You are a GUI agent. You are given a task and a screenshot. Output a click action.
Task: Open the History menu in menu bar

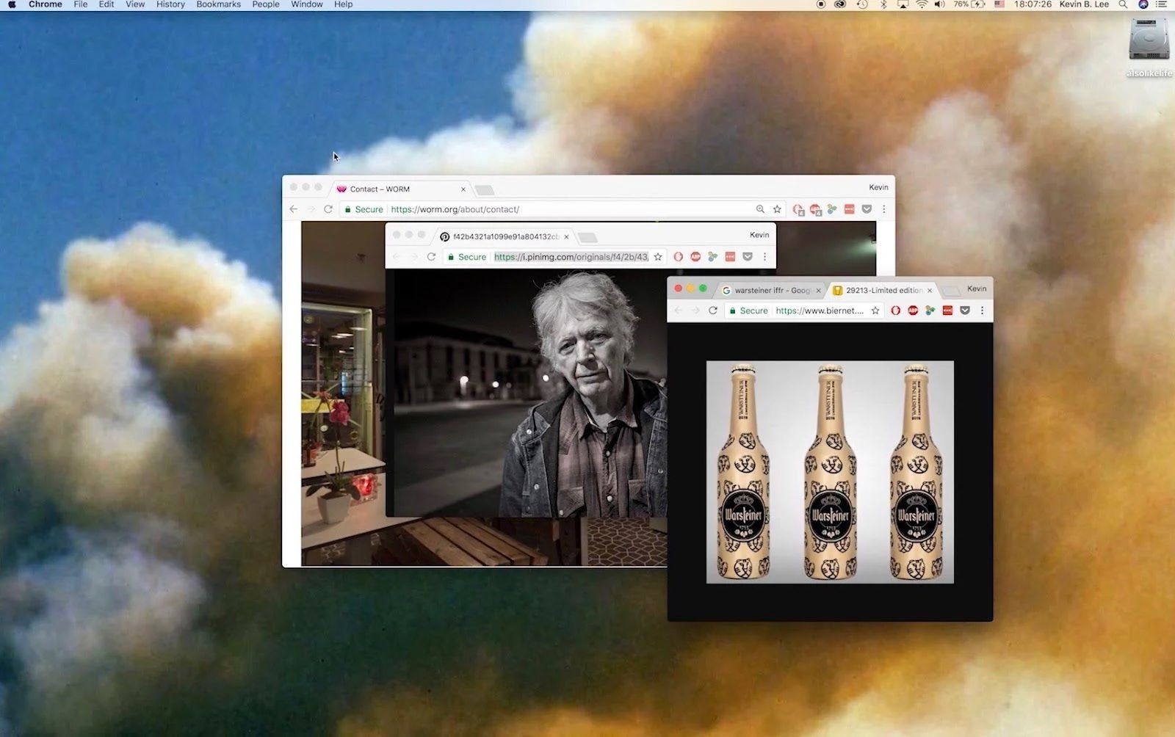pos(170,4)
